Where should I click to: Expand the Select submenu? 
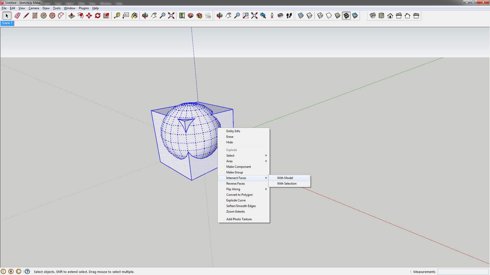tap(230, 155)
